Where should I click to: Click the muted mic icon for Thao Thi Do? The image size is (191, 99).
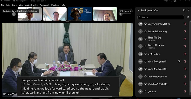pyautogui.click(x=185, y=39)
